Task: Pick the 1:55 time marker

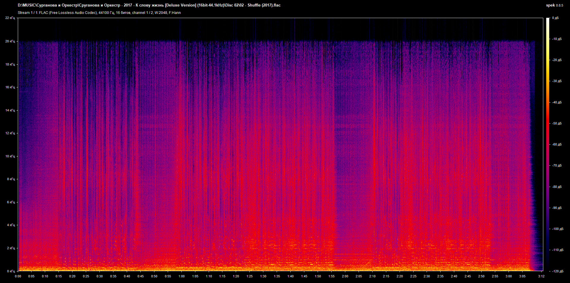Action: coord(331,276)
